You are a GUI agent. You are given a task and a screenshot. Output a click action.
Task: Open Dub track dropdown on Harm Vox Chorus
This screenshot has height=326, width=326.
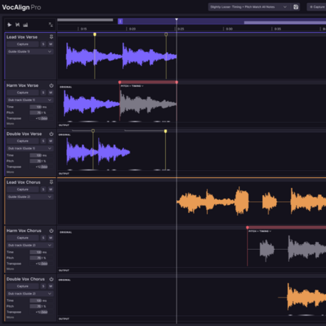30,245
